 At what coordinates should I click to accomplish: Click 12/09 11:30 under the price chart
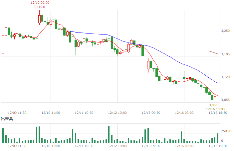pyautogui.click(x=17, y=113)
